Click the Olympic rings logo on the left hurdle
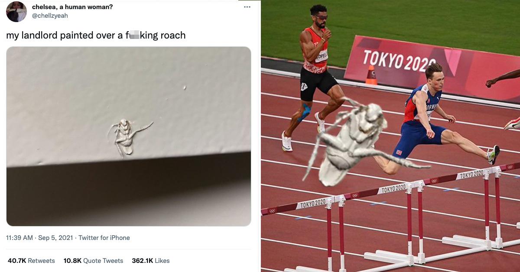 click(x=272, y=211)
